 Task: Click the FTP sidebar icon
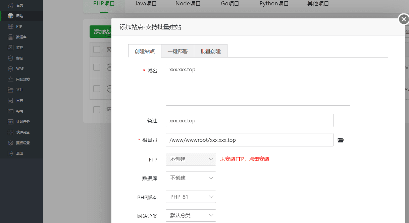10,26
